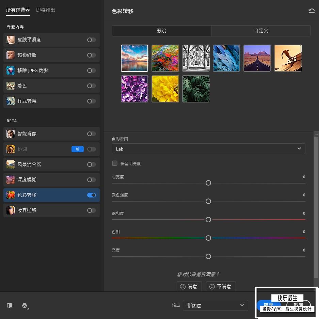Click the 颜色强度 slider handle
Screen dimensions: 319x319
(208, 201)
